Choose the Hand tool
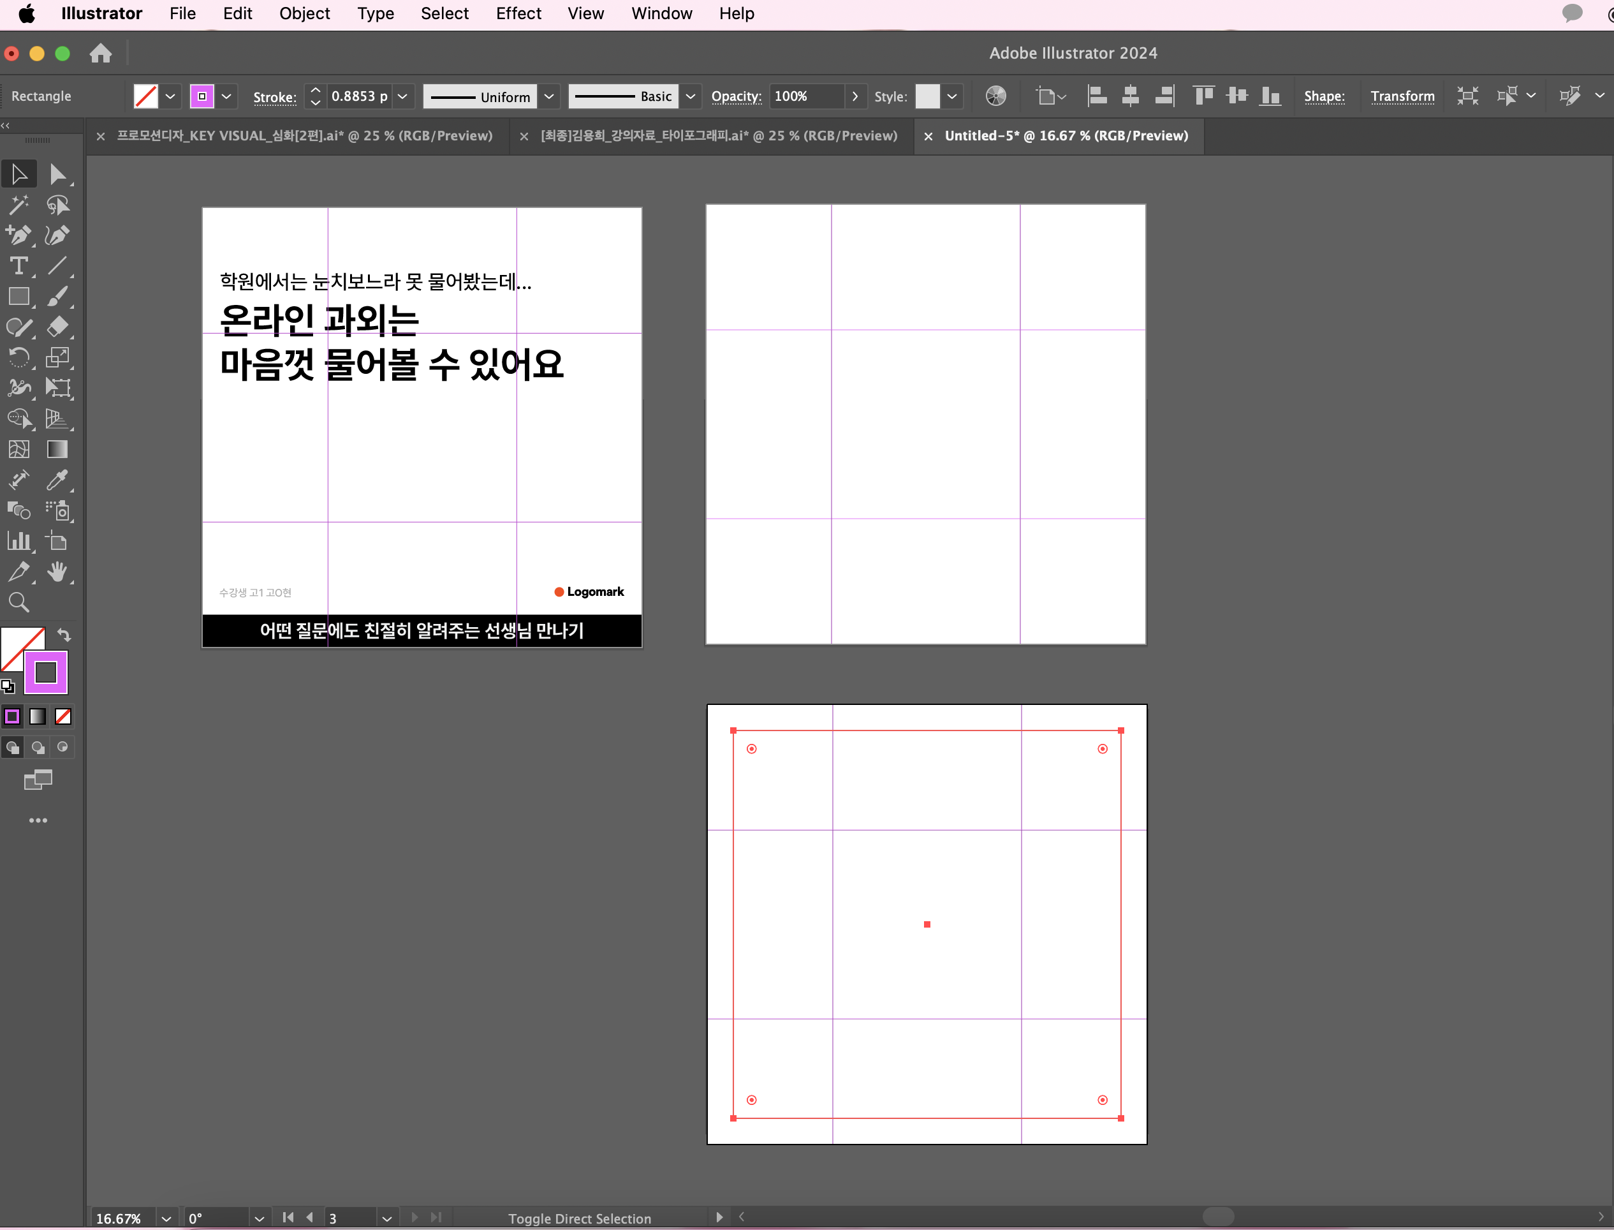This screenshot has width=1614, height=1230. [x=57, y=572]
